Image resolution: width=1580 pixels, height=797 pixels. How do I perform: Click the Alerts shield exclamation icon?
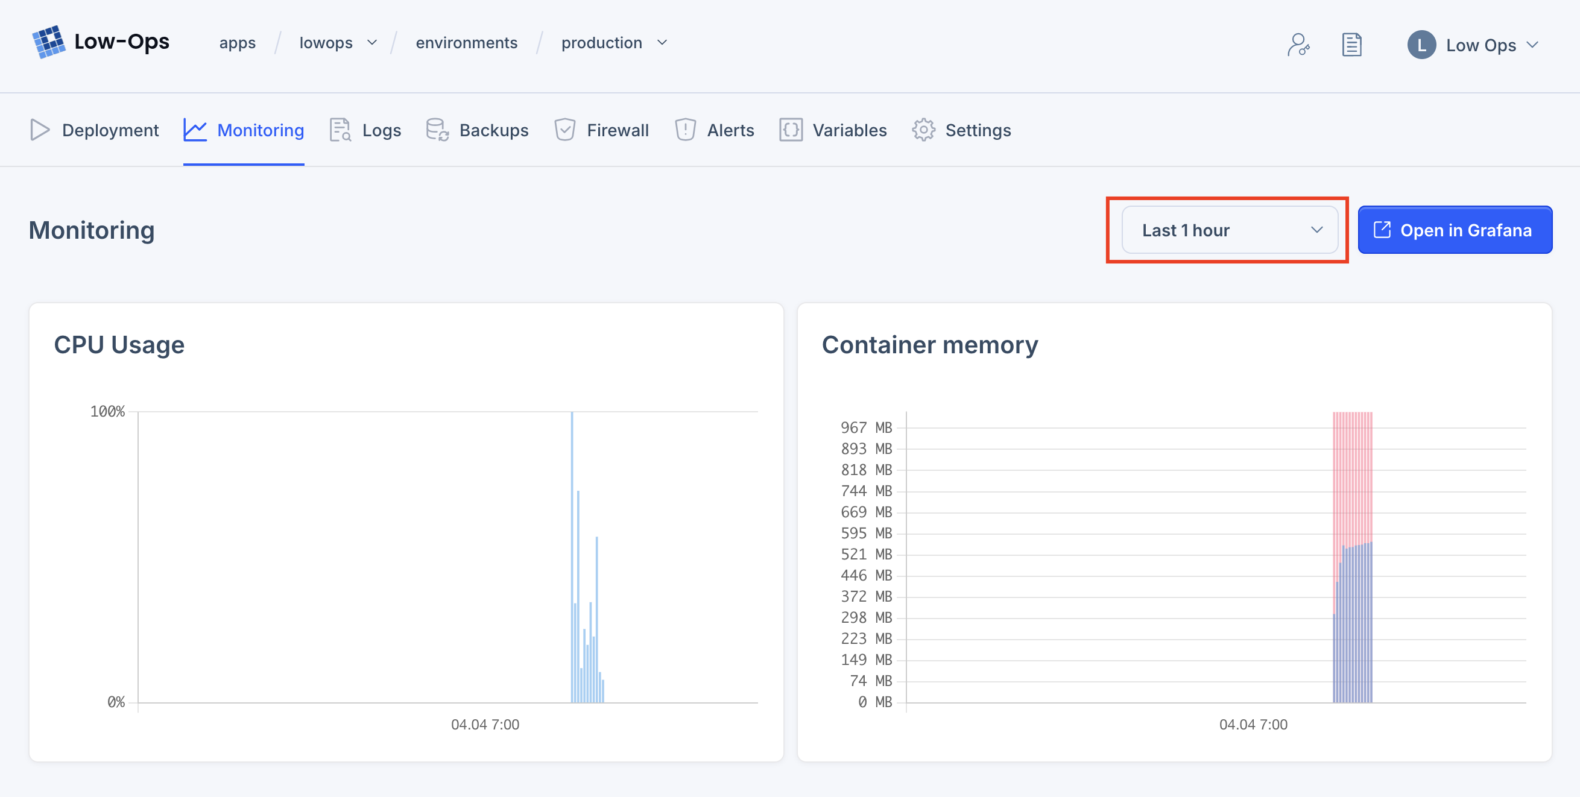click(x=685, y=130)
